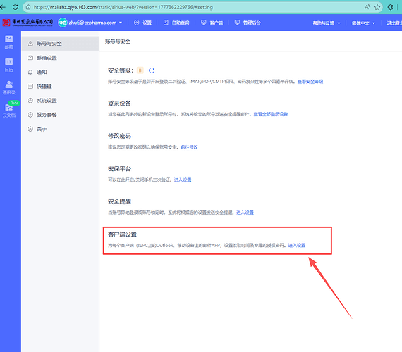Open the 查看安全等级 link

[310, 82]
